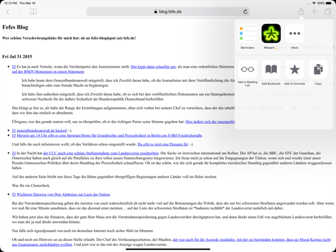Click the text 'Was für ein Clusterfuck.'
Image resolution: width=336 pixels, height=252 pixels.
coord(31,186)
